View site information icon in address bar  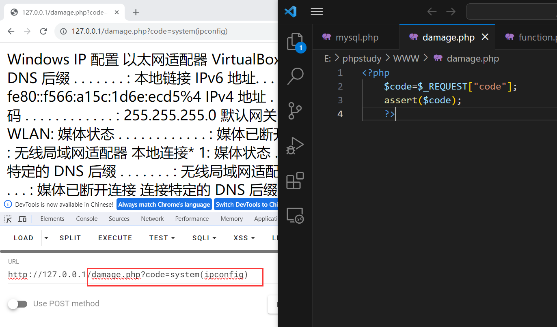[63, 31]
